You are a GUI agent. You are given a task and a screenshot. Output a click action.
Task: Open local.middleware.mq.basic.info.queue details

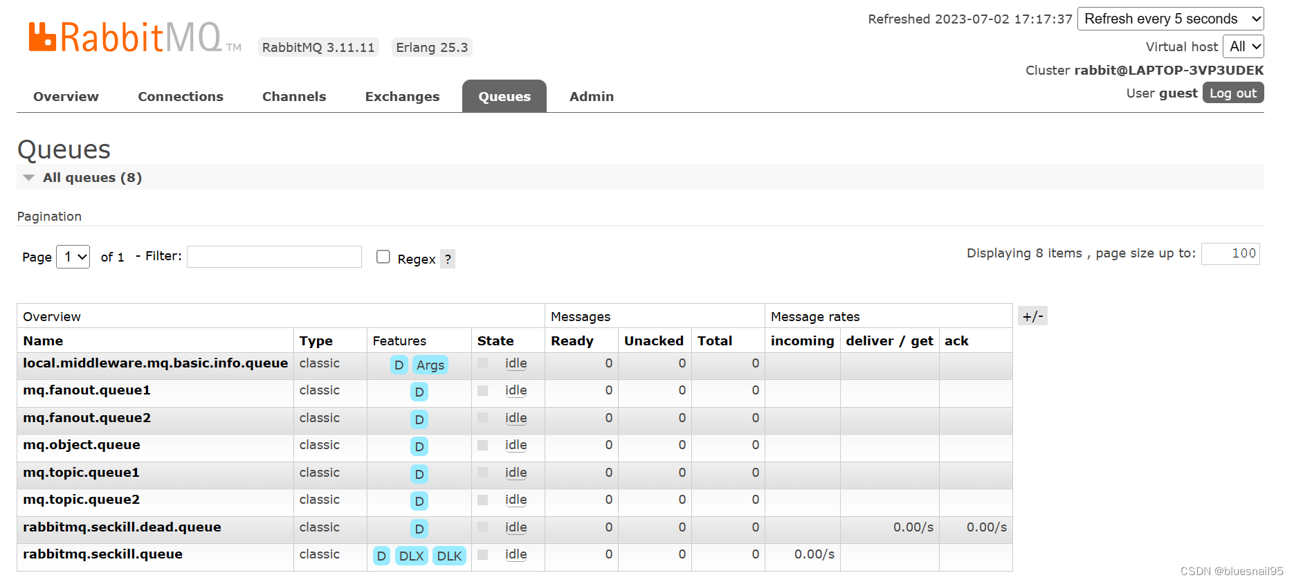click(x=155, y=363)
